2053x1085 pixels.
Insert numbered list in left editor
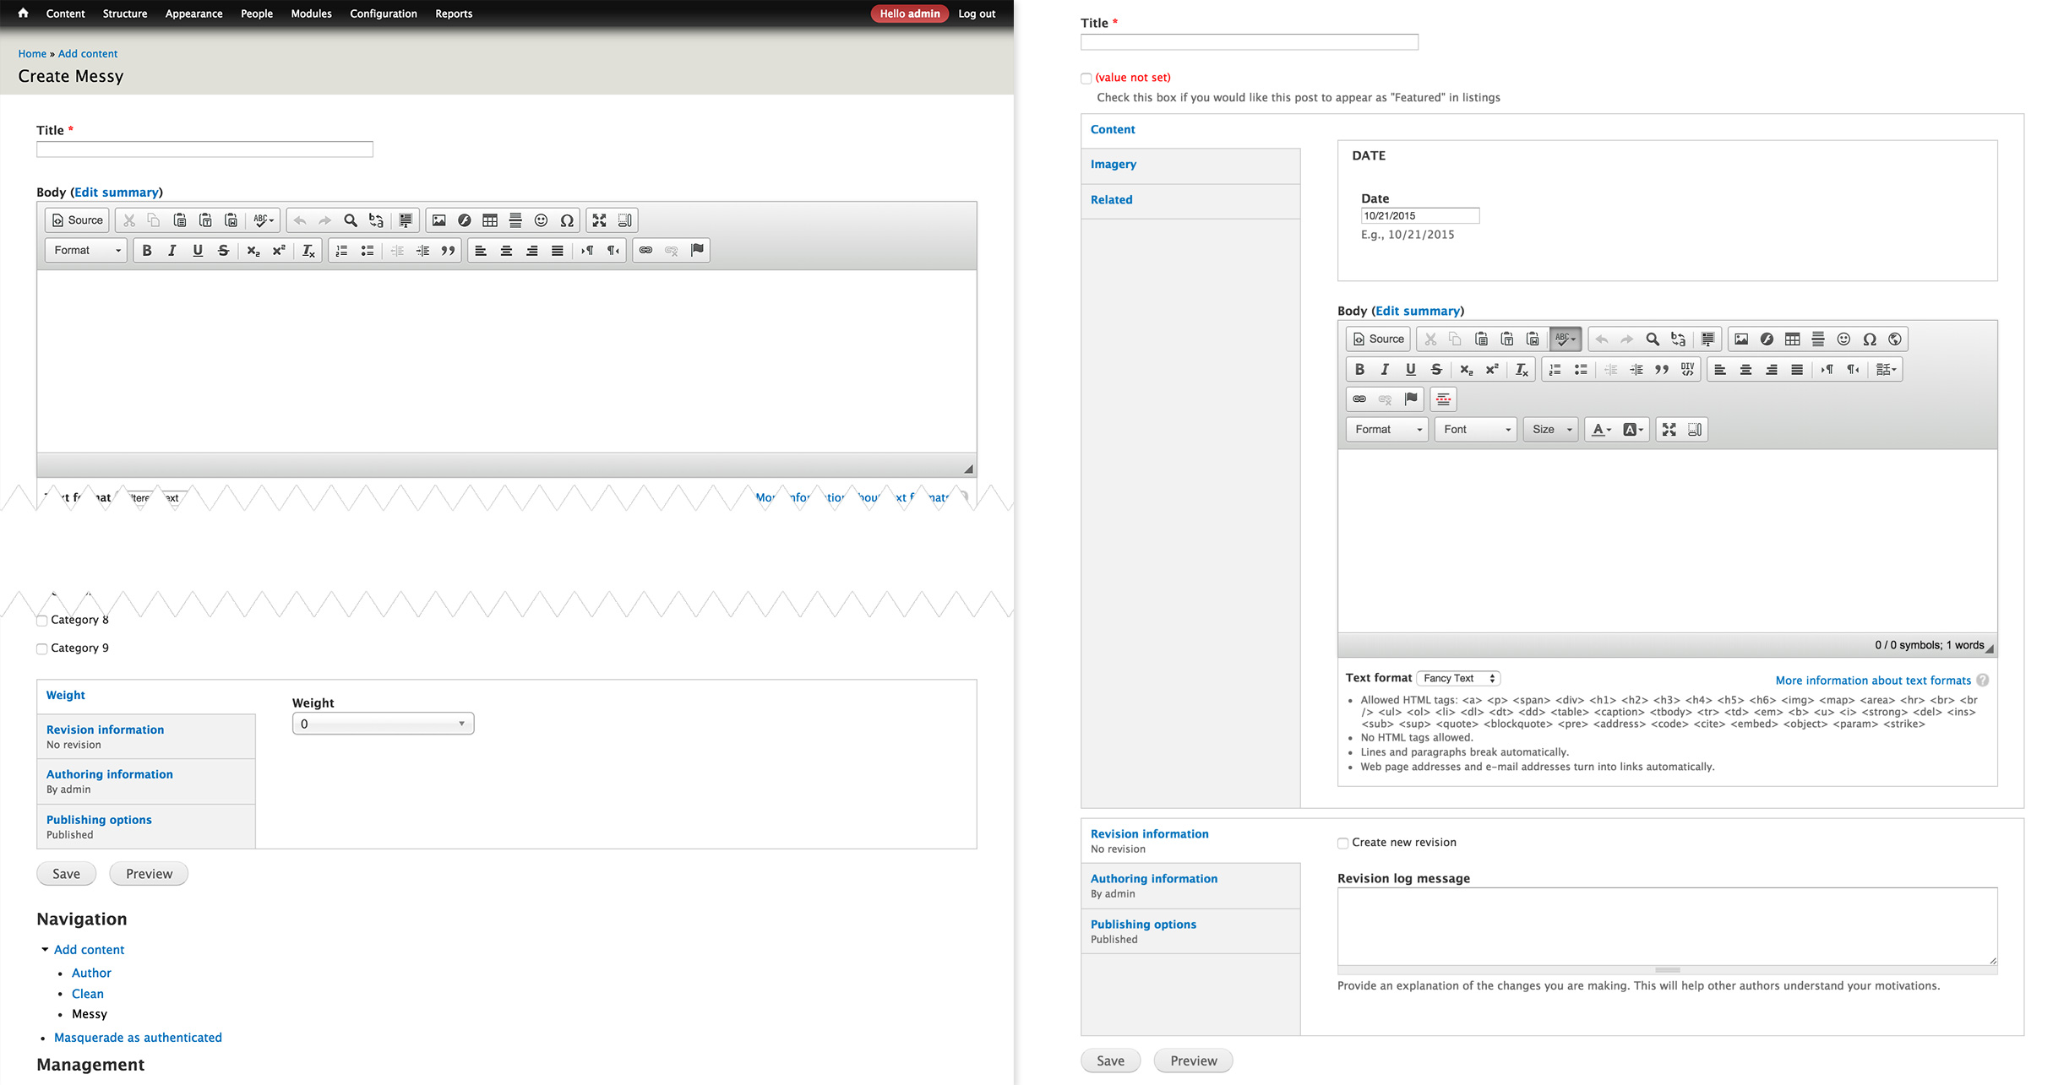(341, 251)
